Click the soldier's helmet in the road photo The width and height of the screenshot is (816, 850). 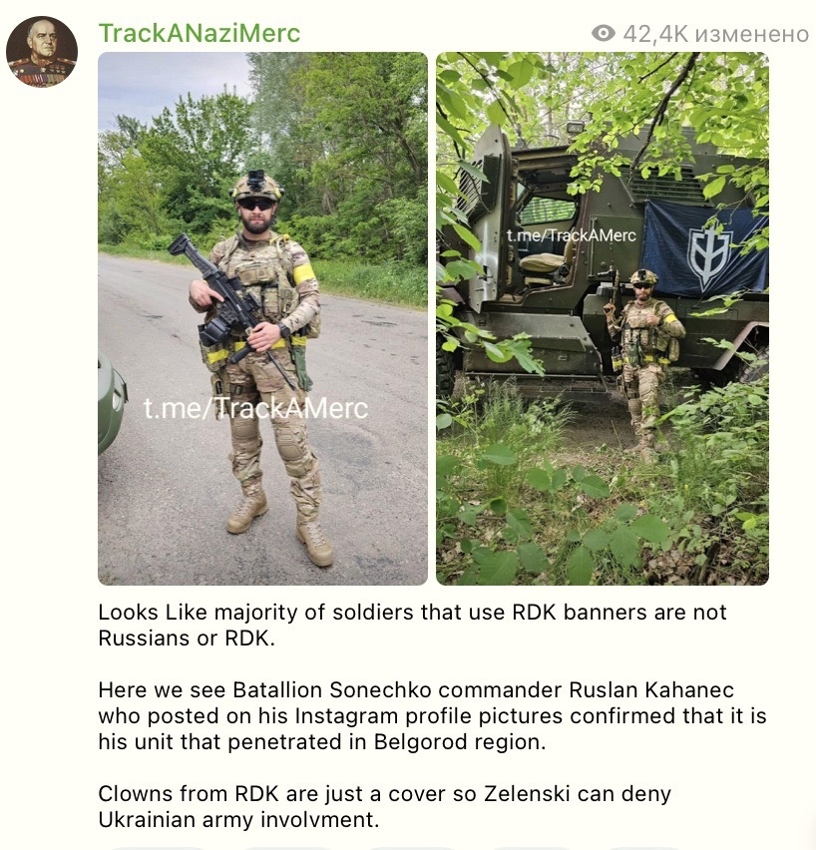click(256, 186)
